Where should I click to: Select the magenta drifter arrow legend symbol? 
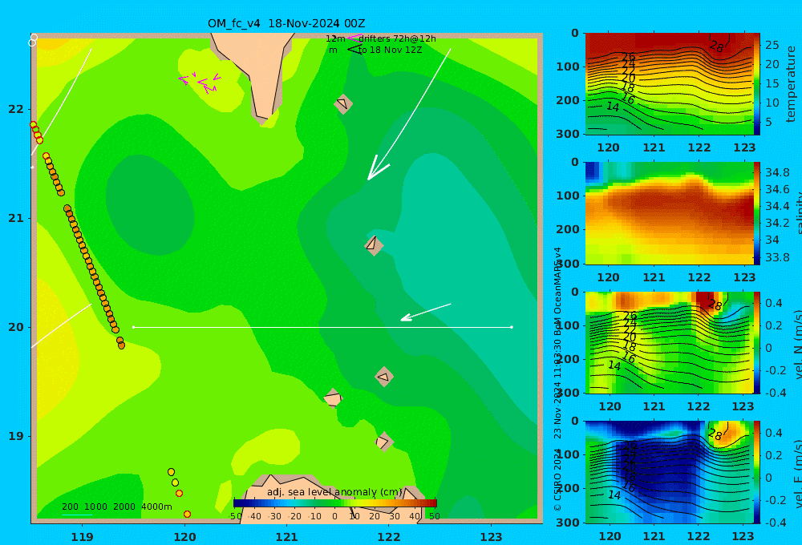click(354, 38)
